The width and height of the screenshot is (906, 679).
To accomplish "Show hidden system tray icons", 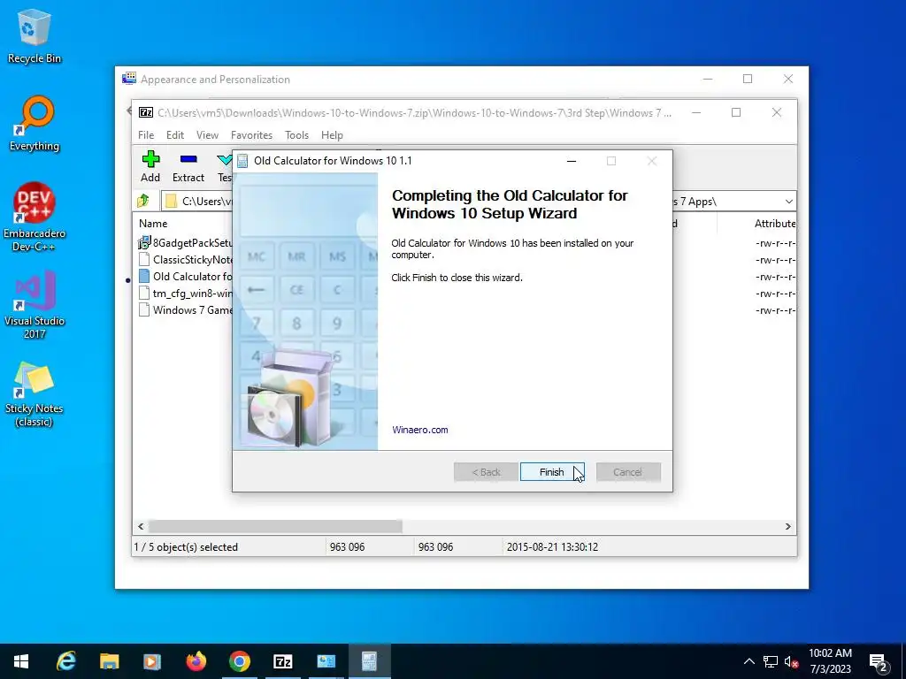I will pos(749,661).
